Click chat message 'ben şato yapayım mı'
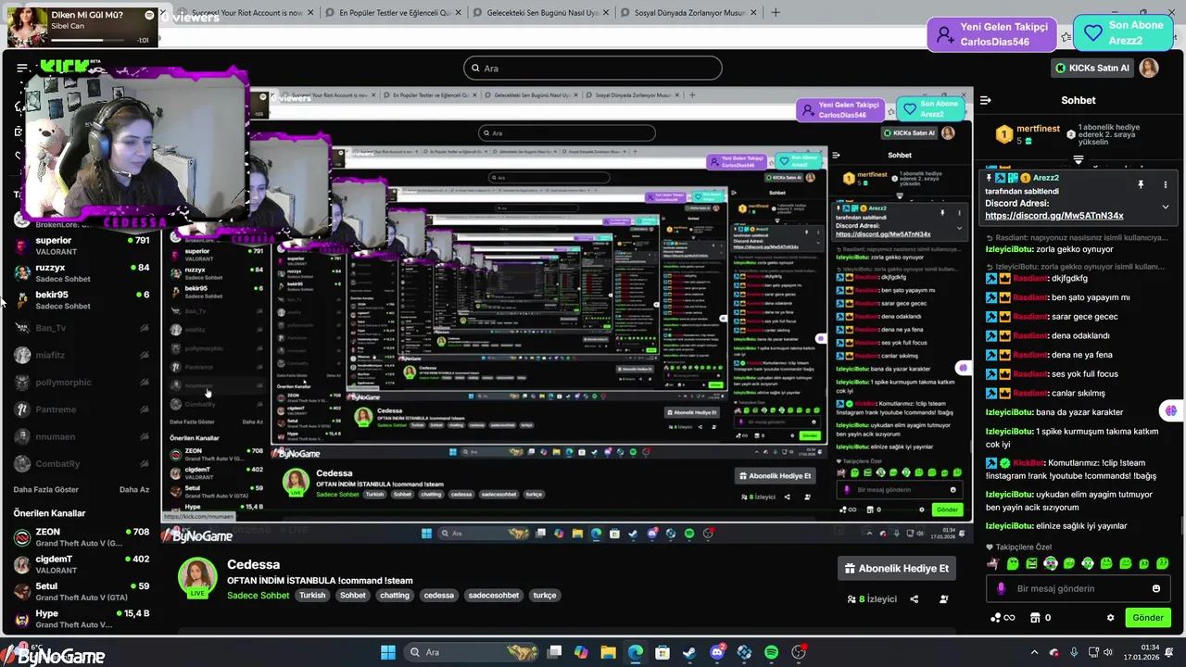The width and height of the screenshot is (1186, 667). coord(1090,297)
